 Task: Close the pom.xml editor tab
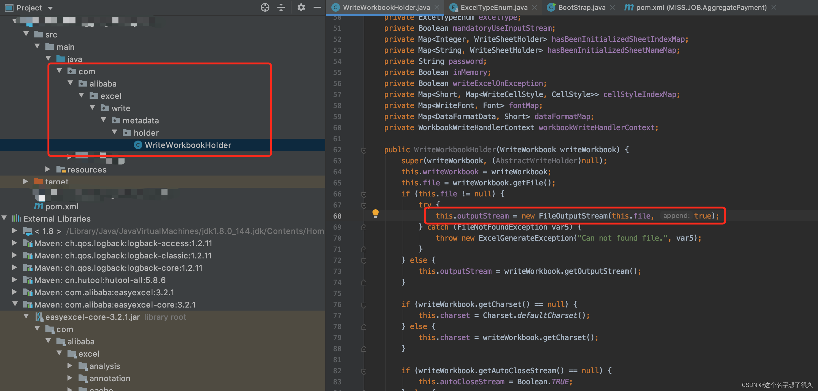[774, 7]
